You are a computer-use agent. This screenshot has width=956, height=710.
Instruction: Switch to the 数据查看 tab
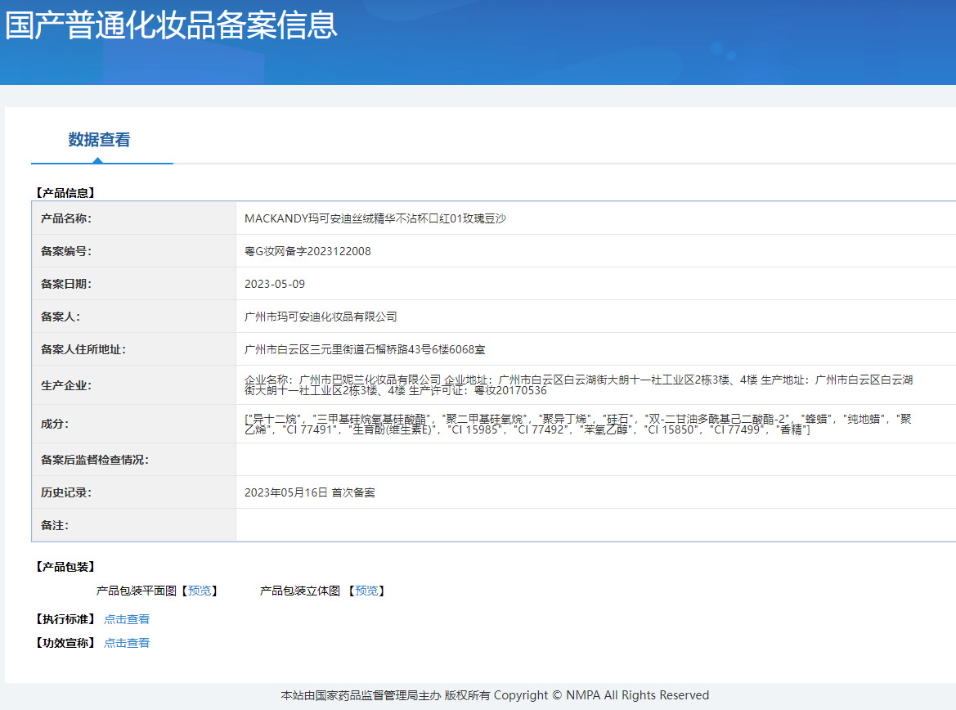[99, 140]
